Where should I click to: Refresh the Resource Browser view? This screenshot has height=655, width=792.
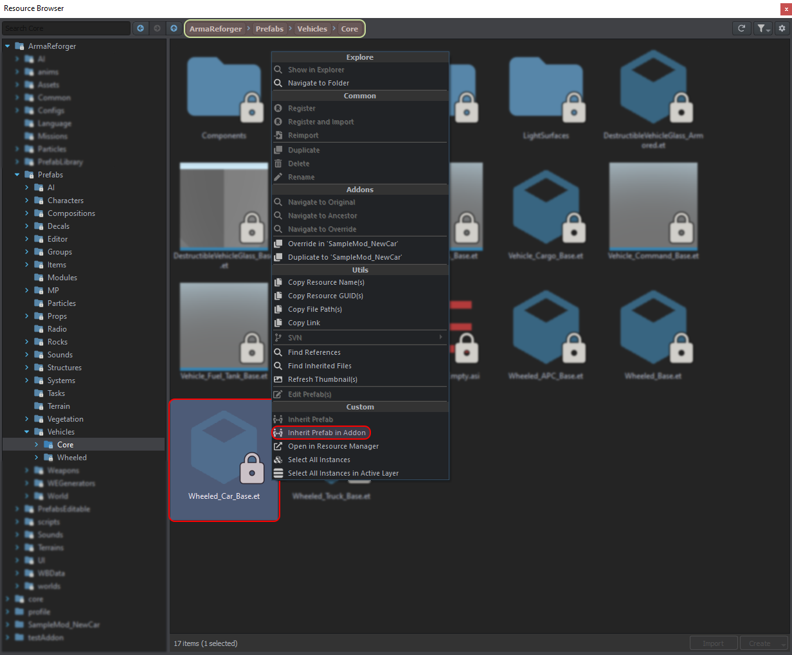click(x=741, y=28)
